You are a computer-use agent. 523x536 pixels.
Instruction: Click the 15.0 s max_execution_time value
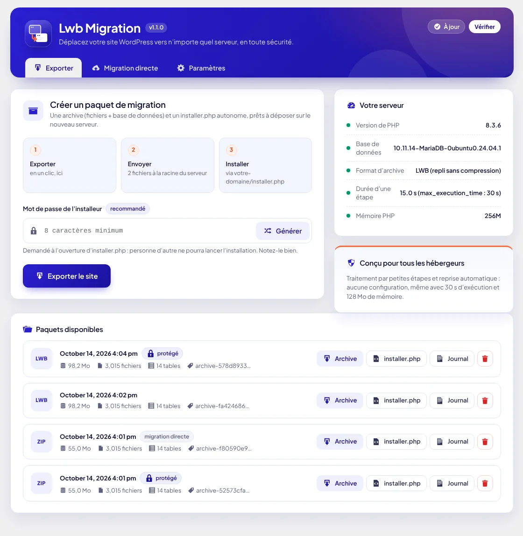tap(450, 193)
